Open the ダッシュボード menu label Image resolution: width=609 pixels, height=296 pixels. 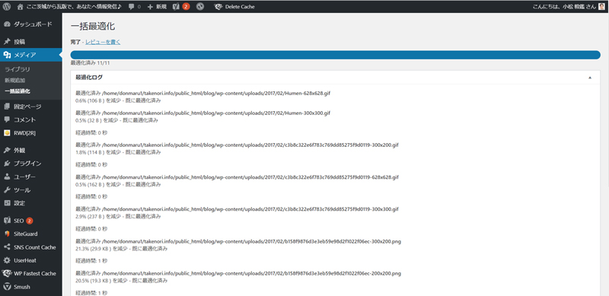33,24
